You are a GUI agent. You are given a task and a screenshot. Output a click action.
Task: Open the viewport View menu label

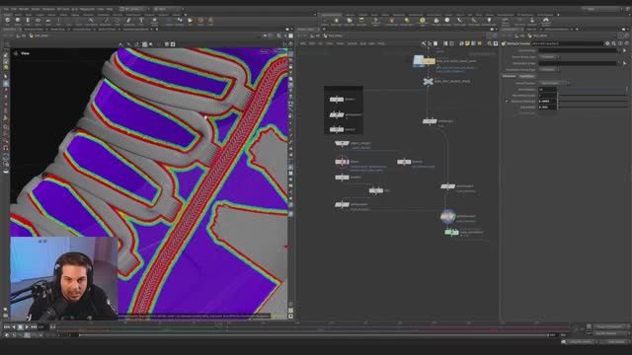click(25, 53)
